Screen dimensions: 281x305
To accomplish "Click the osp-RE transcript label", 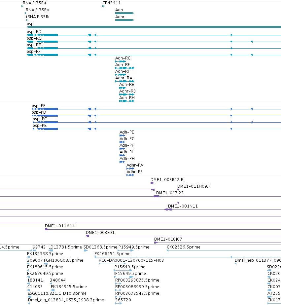I will click(x=34, y=45).
